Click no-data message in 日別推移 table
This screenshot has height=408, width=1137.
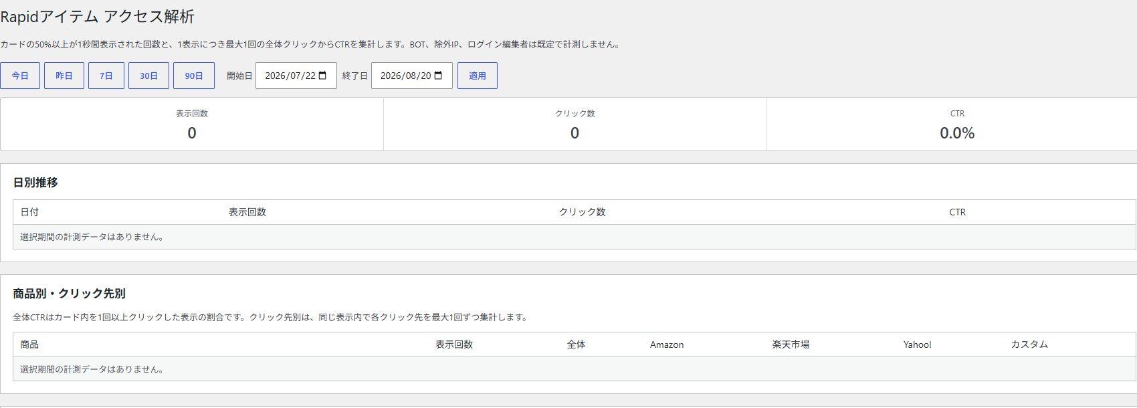point(93,237)
